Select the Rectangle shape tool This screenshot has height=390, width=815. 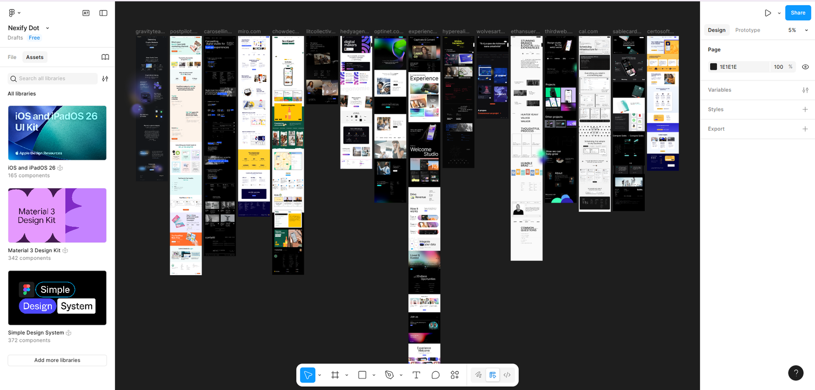point(362,375)
